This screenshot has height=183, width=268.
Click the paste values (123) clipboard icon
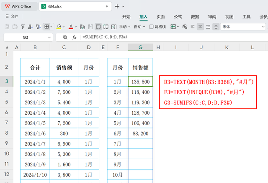click(7, 27)
